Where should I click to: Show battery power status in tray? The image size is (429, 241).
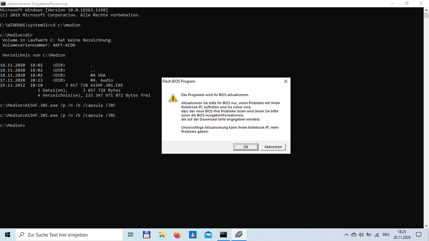[368, 235]
